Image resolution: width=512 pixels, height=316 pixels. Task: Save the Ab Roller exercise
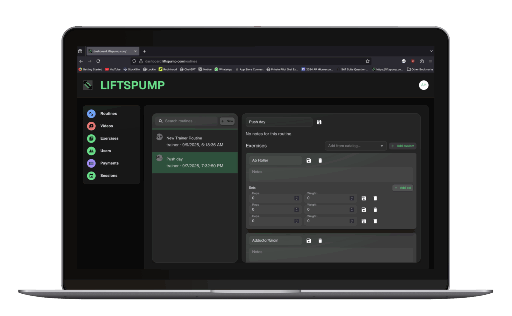click(x=309, y=161)
